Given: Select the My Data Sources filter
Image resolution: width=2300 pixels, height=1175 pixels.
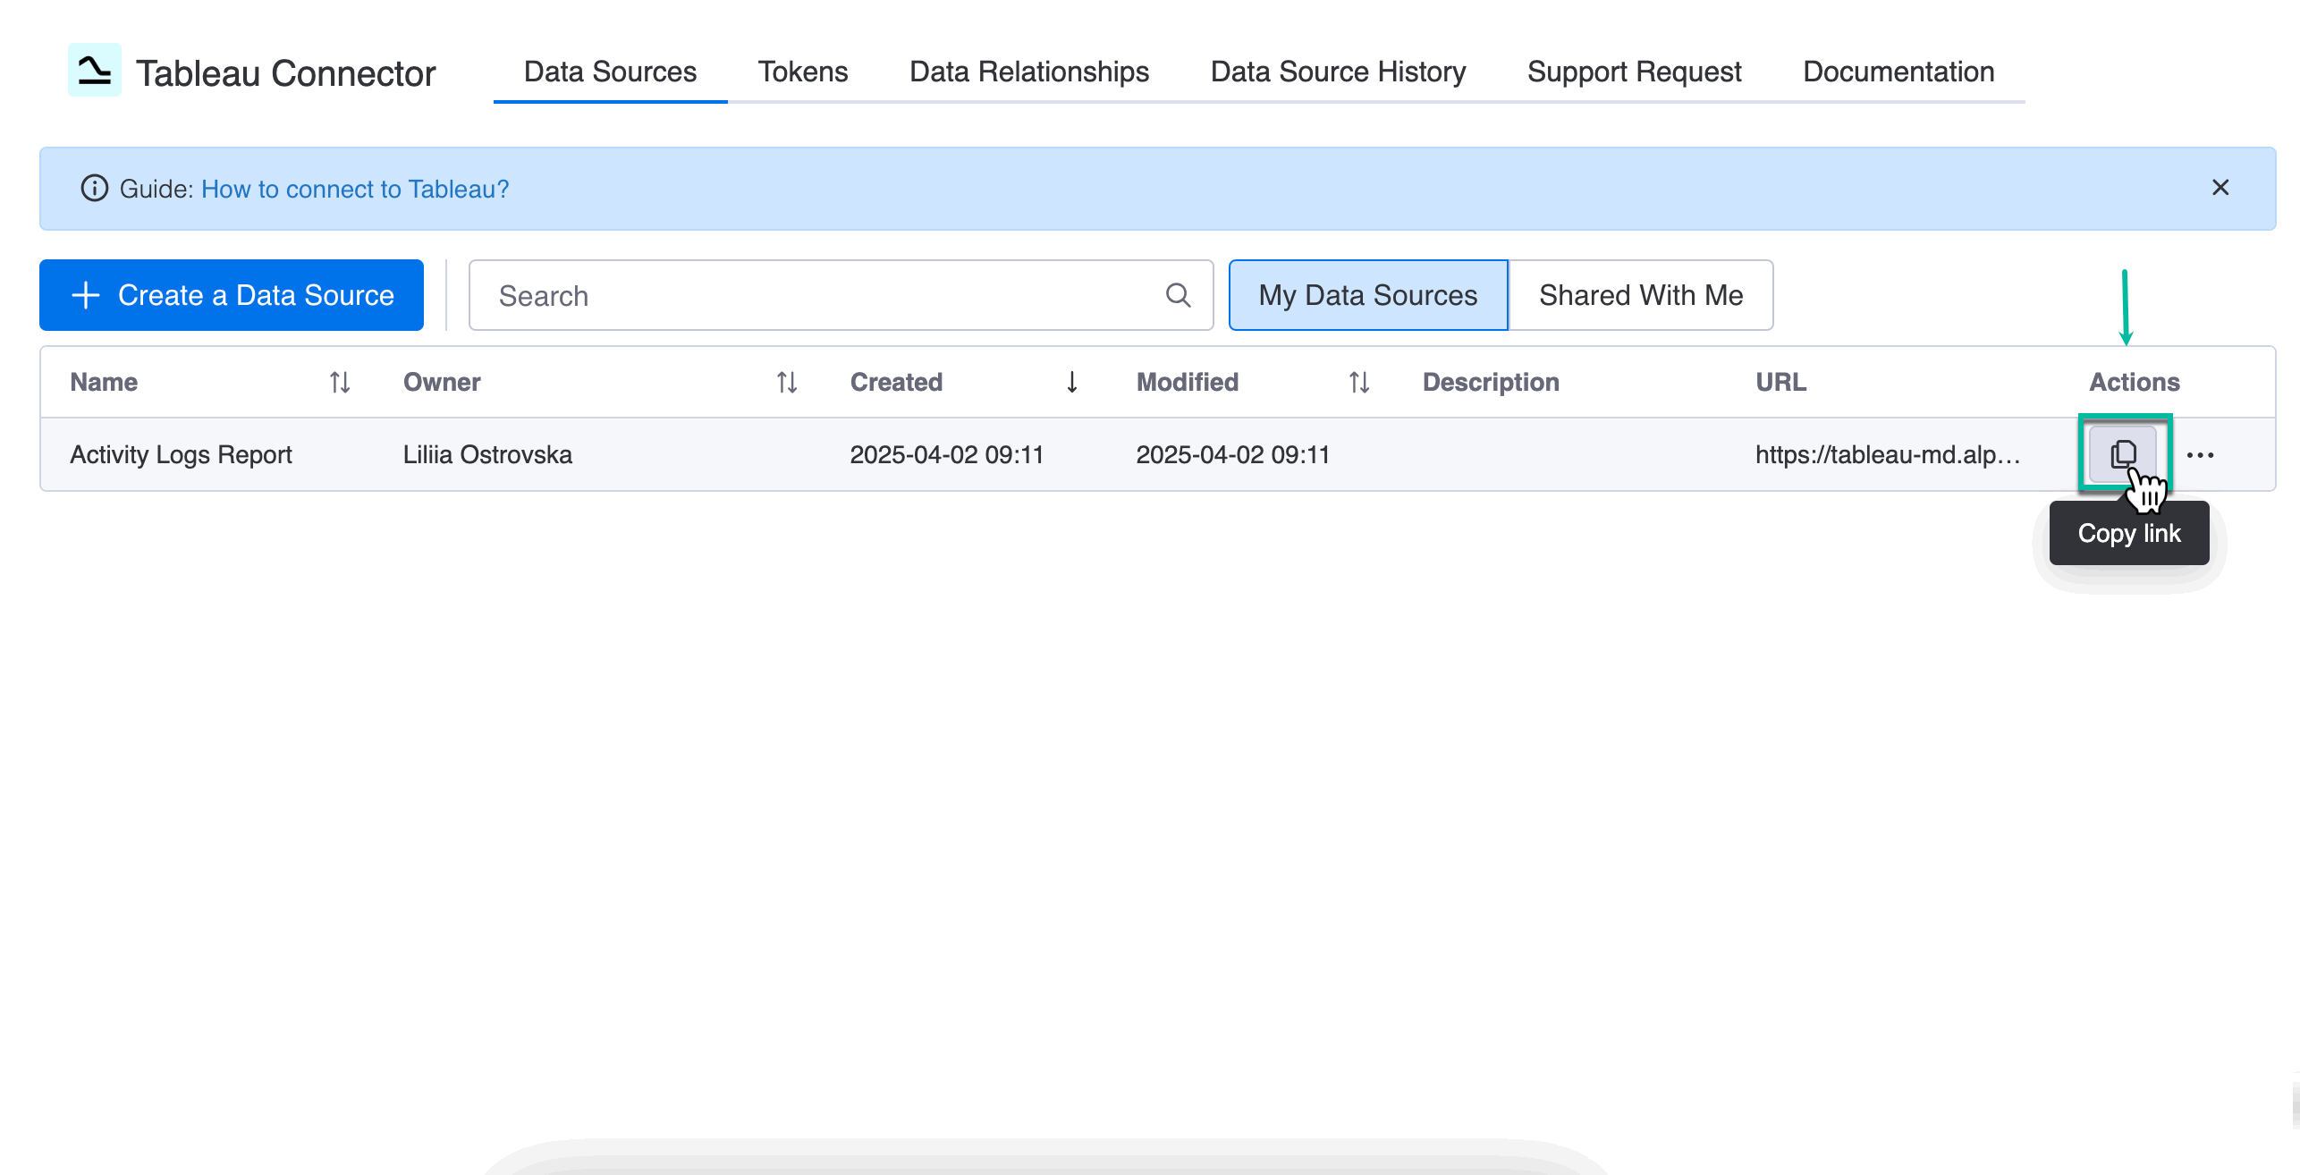Looking at the screenshot, I should click(1367, 295).
